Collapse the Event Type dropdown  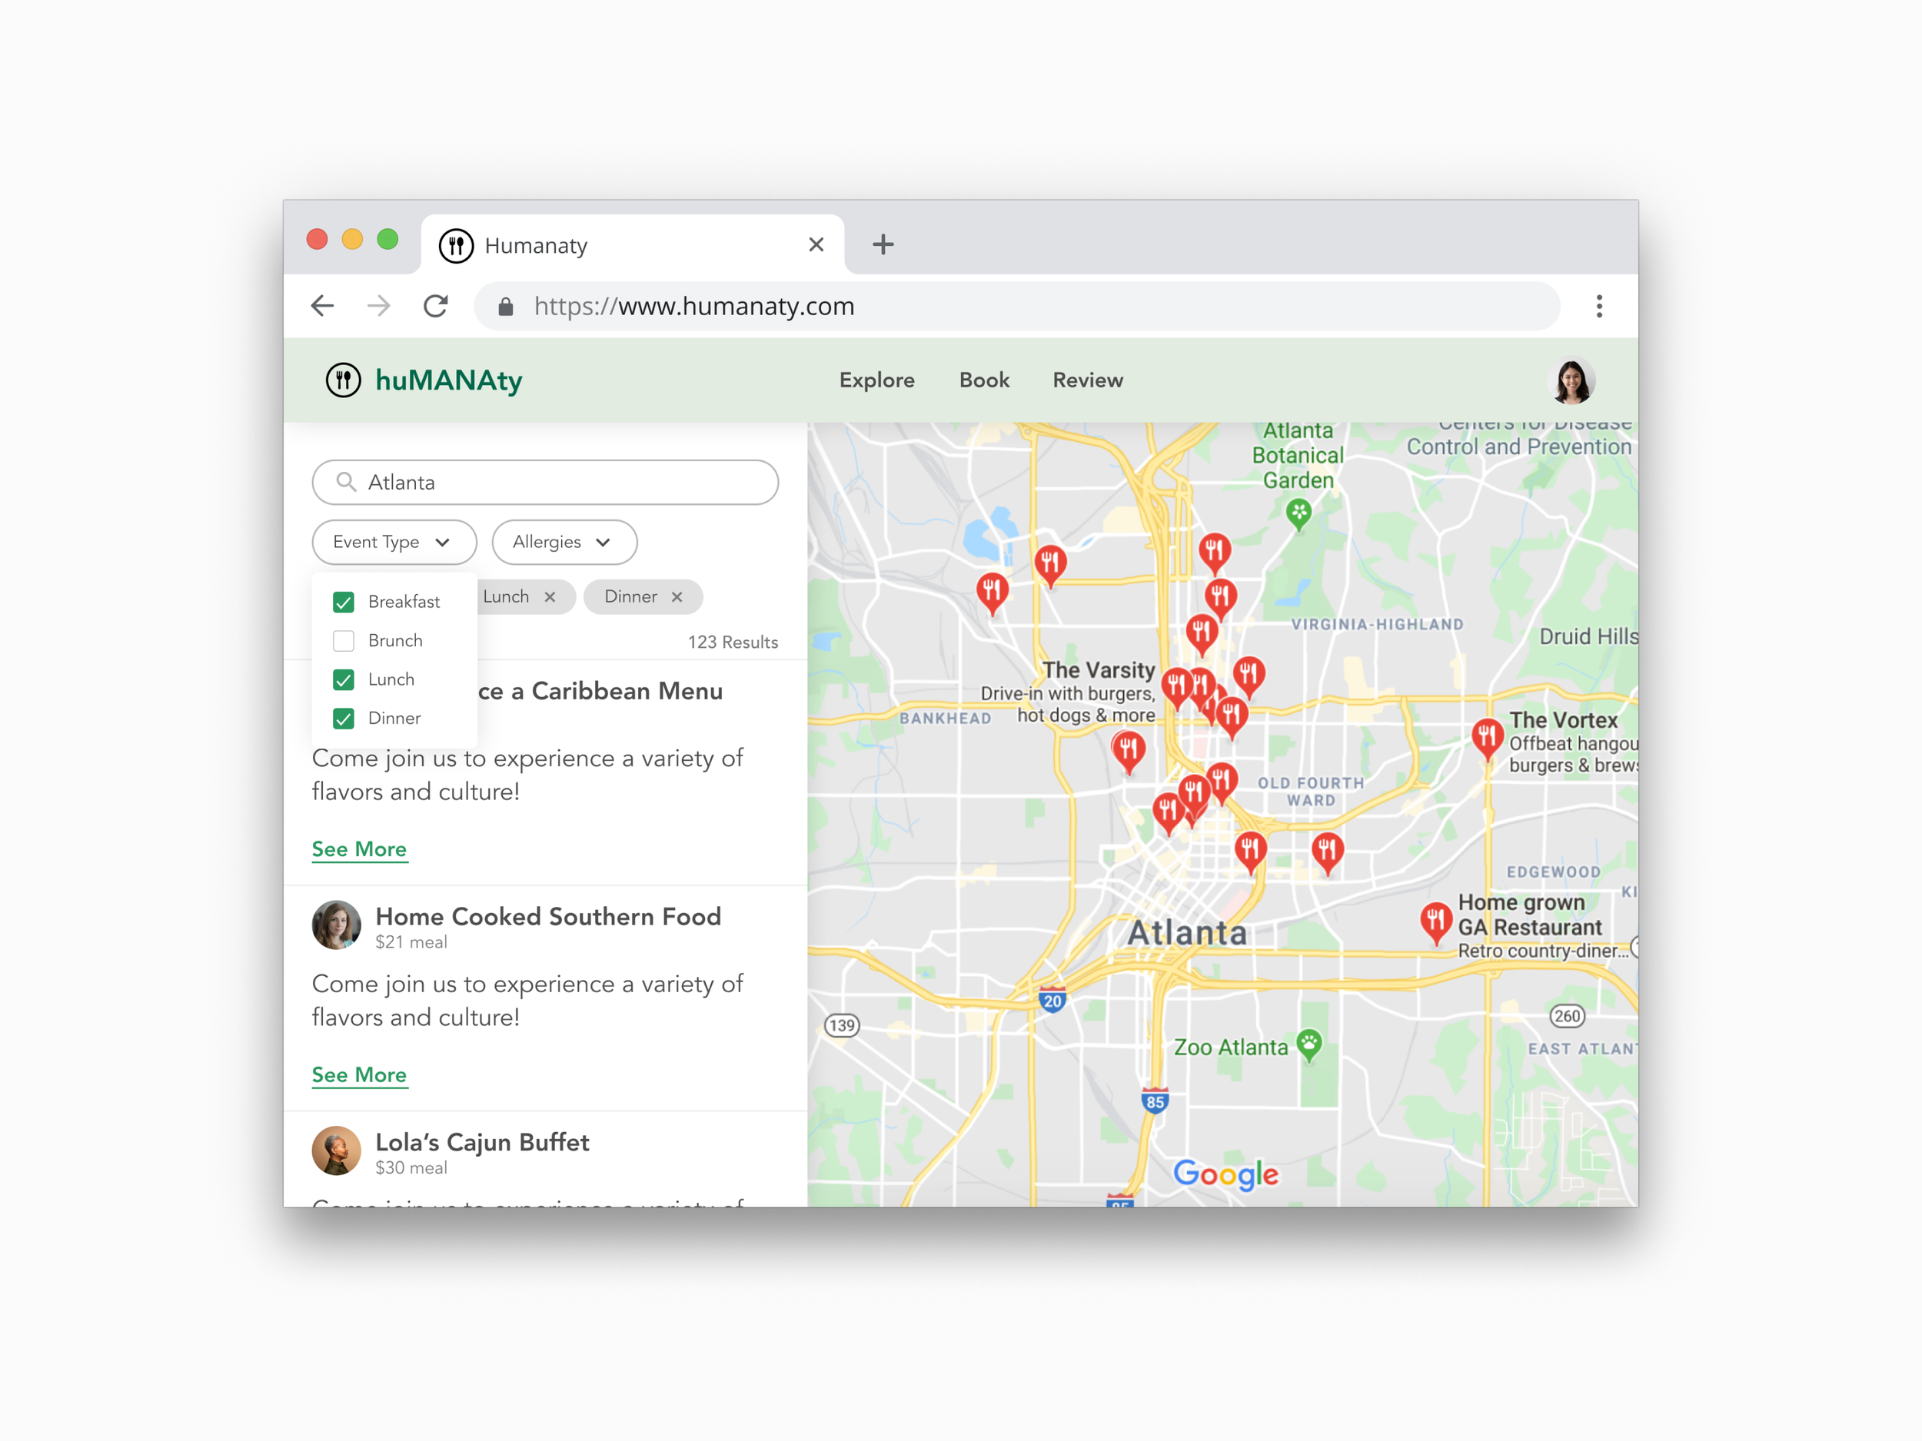[394, 542]
